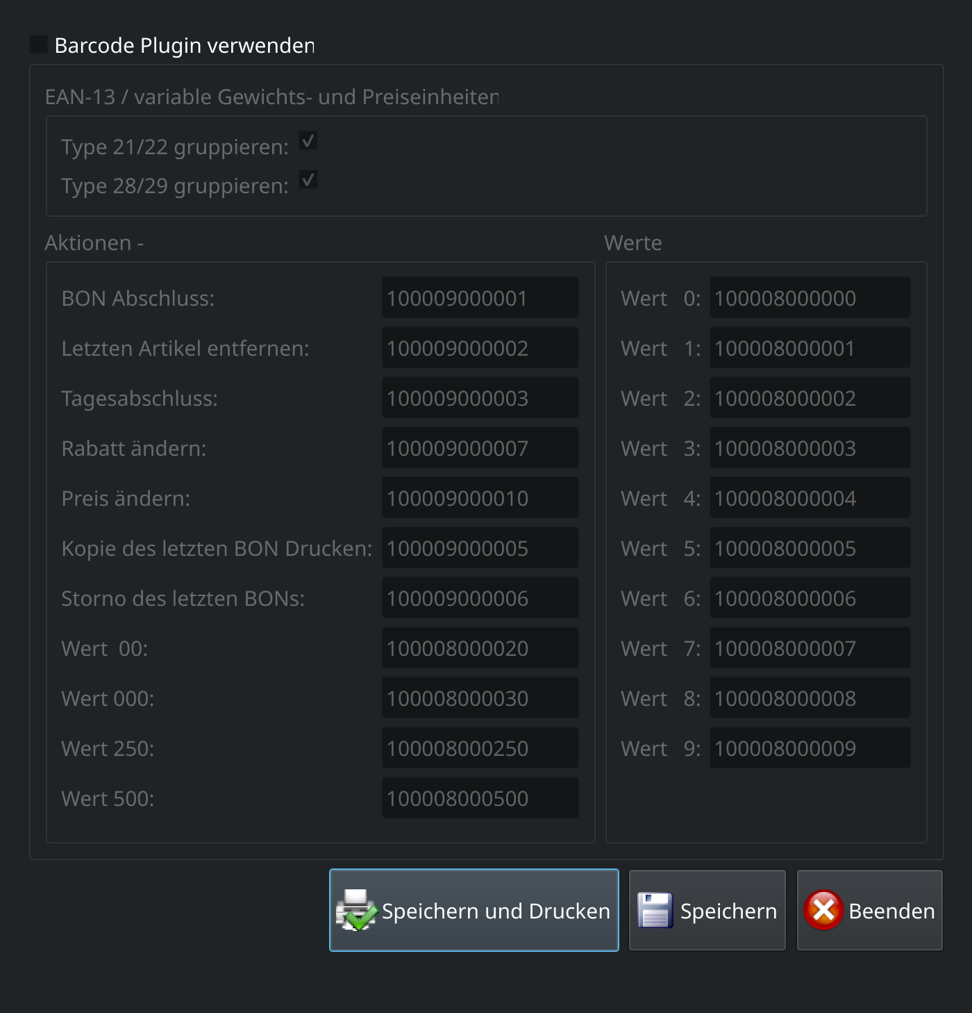Click the floppy disk save icon
This screenshot has width=972, height=1013.
pos(655,910)
